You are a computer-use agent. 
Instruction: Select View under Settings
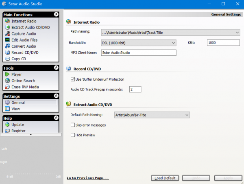pyautogui.click(x=16, y=109)
